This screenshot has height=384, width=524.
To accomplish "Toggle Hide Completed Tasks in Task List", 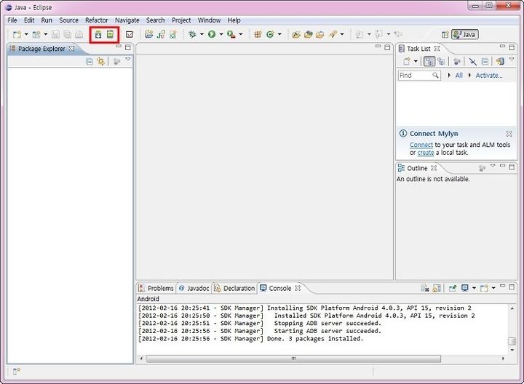I will click(x=472, y=61).
